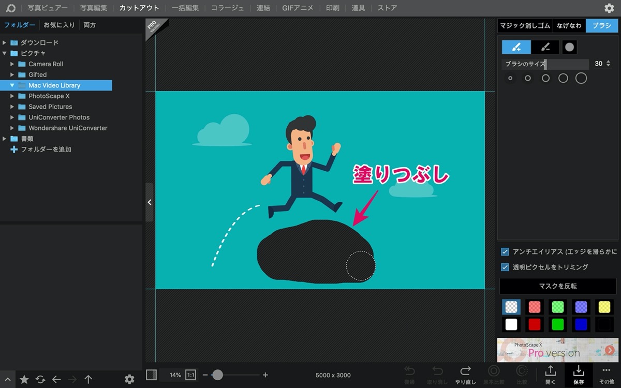Choose the smallest brush size preset circle
Image resolution: width=621 pixels, height=388 pixels.
coord(510,78)
